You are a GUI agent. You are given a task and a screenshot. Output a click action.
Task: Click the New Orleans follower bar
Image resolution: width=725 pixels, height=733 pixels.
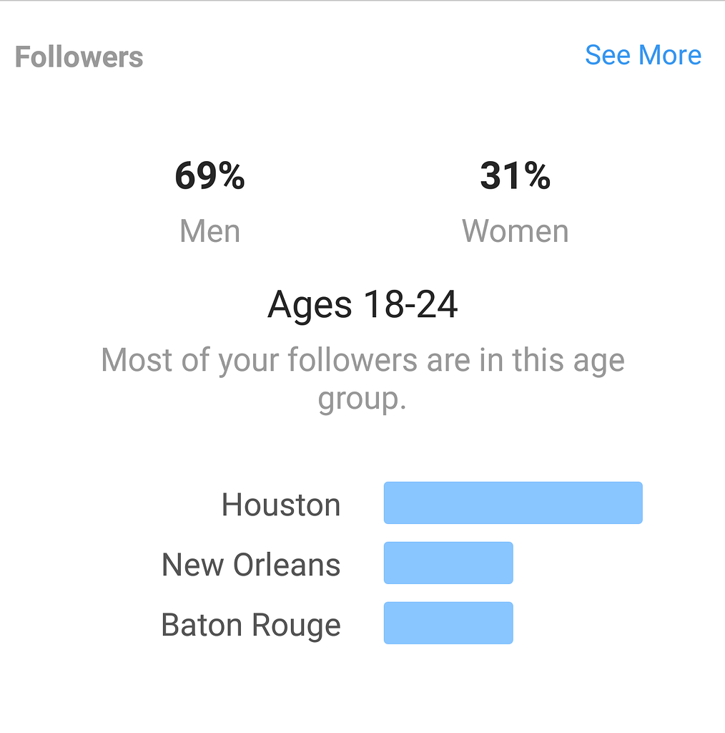(448, 563)
